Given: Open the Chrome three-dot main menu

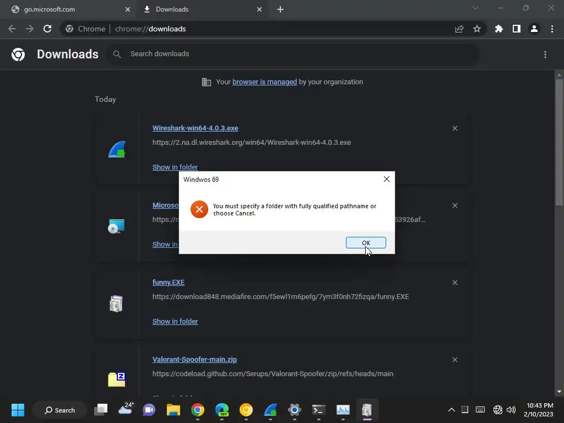Looking at the screenshot, I should point(552,29).
